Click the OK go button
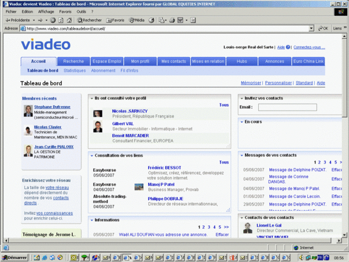 pos(323,29)
